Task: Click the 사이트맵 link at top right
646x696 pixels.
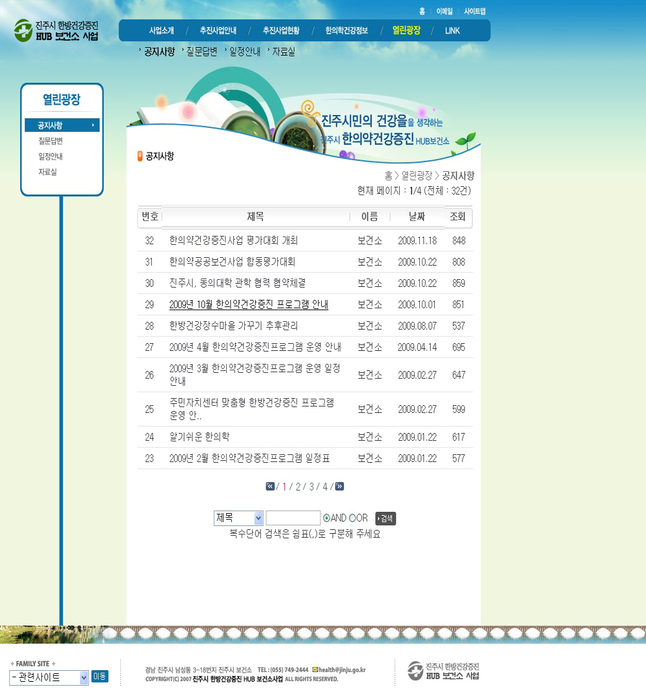Action: click(x=474, y=12)
